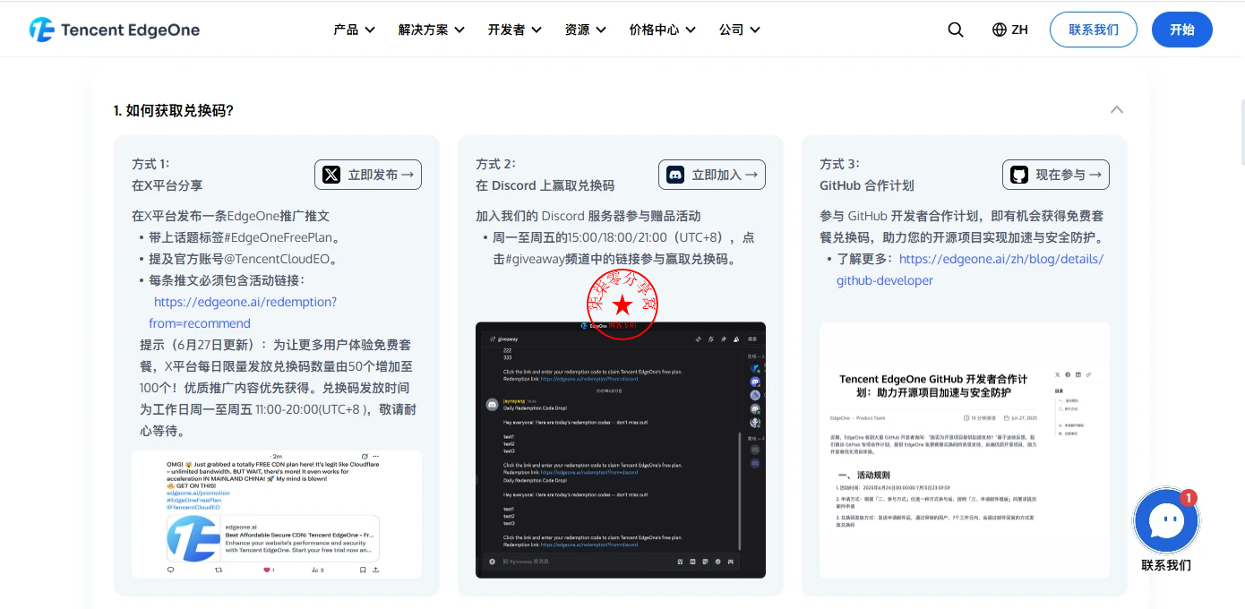Open the search magnifier icon
The width and height of the screenshot is (1245, 609).
[956, 30]
